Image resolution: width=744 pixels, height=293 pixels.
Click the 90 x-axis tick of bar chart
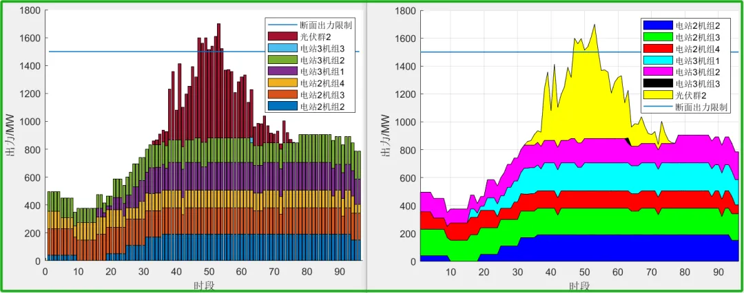point(341,272)
